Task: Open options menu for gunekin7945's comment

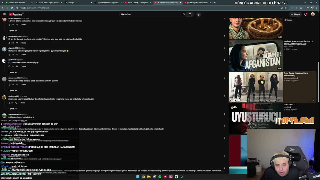Action: pyautogui.click(x=224, y=48)
